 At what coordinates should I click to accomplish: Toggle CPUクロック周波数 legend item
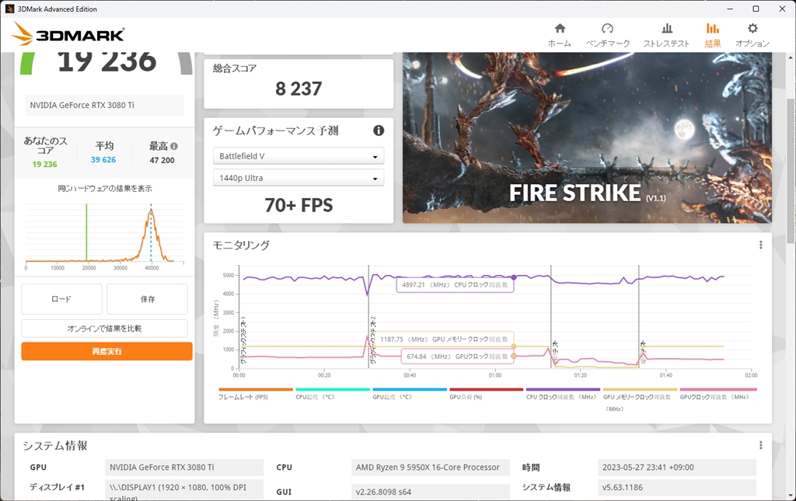(563, 394)
